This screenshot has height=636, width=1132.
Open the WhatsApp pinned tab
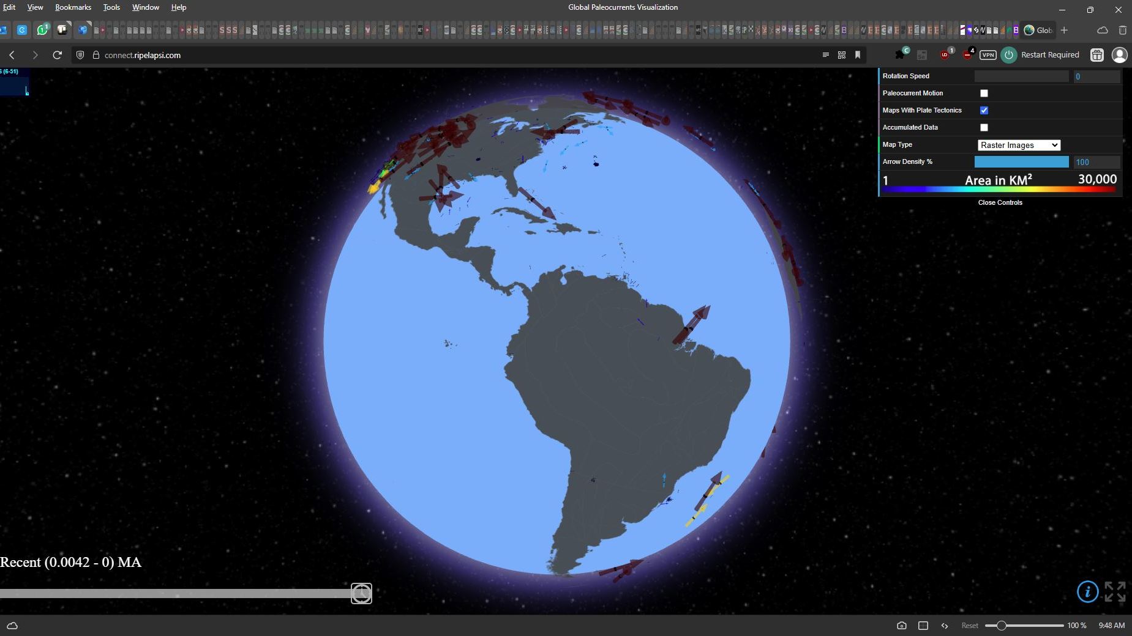(x=42, y=30)
